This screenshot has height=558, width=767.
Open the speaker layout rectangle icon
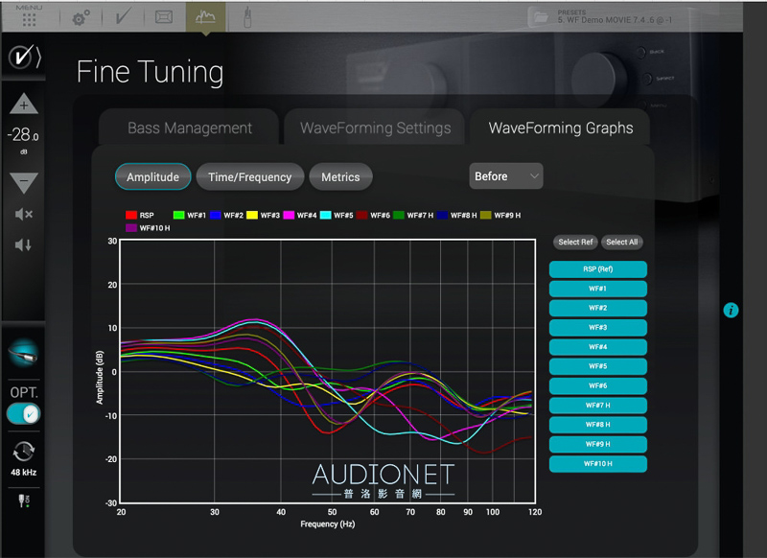coord(164,17)
